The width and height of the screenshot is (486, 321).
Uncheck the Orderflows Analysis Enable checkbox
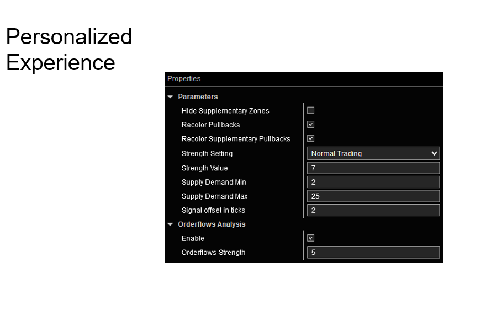311,238
